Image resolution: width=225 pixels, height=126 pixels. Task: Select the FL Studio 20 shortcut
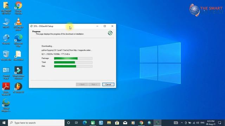(18, 88)
